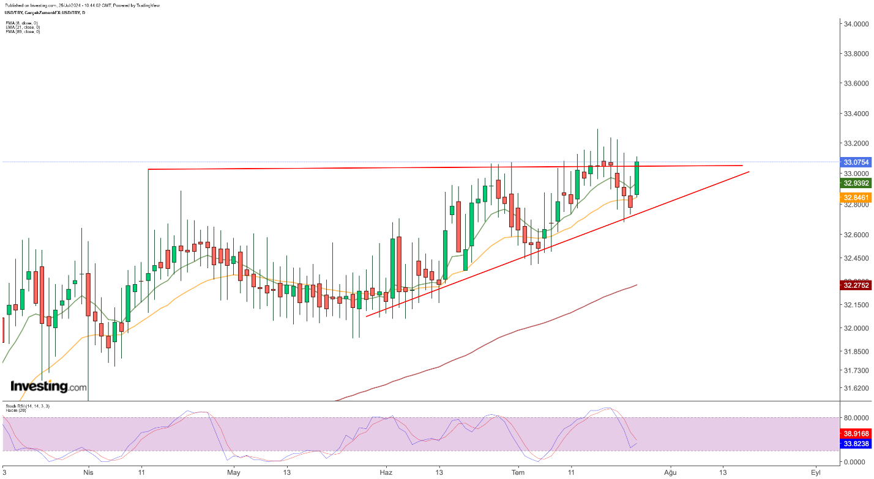Select the horizontal red resistance trend line
Screen dimensions: 874x479
tap(445, 167)
